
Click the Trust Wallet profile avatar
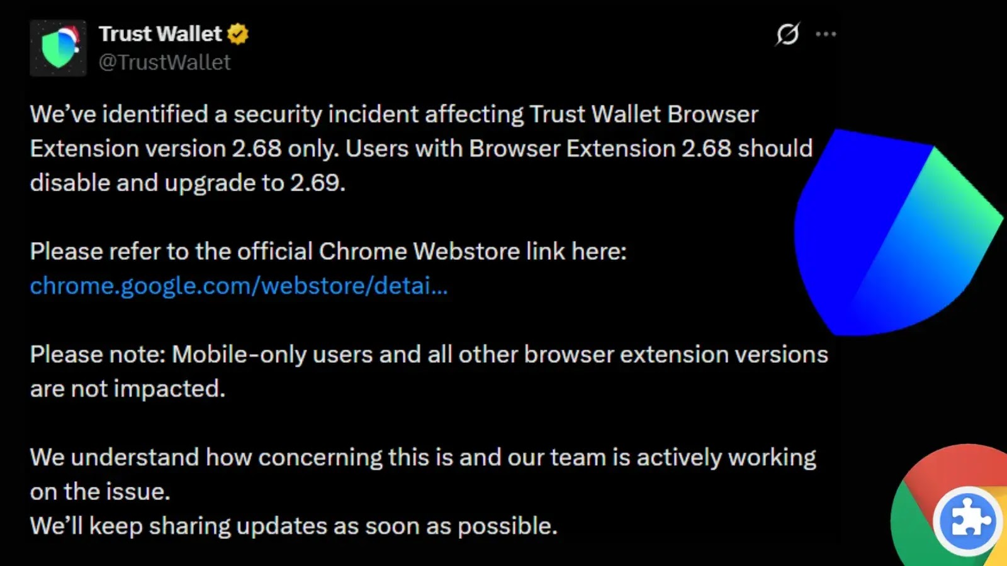(x=59, y=48)
